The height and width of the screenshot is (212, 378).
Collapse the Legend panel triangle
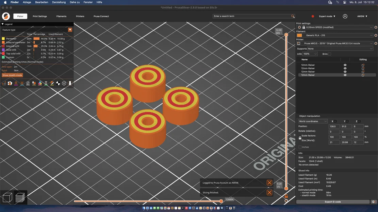coord(2,24)
